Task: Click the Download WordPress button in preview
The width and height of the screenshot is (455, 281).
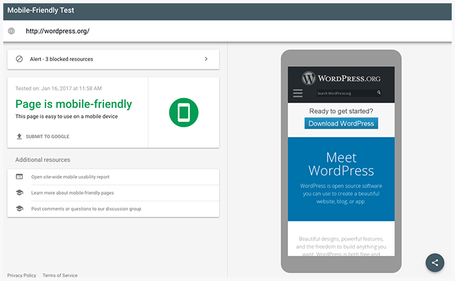Action: pyautogui.click(x=341, y=123)
